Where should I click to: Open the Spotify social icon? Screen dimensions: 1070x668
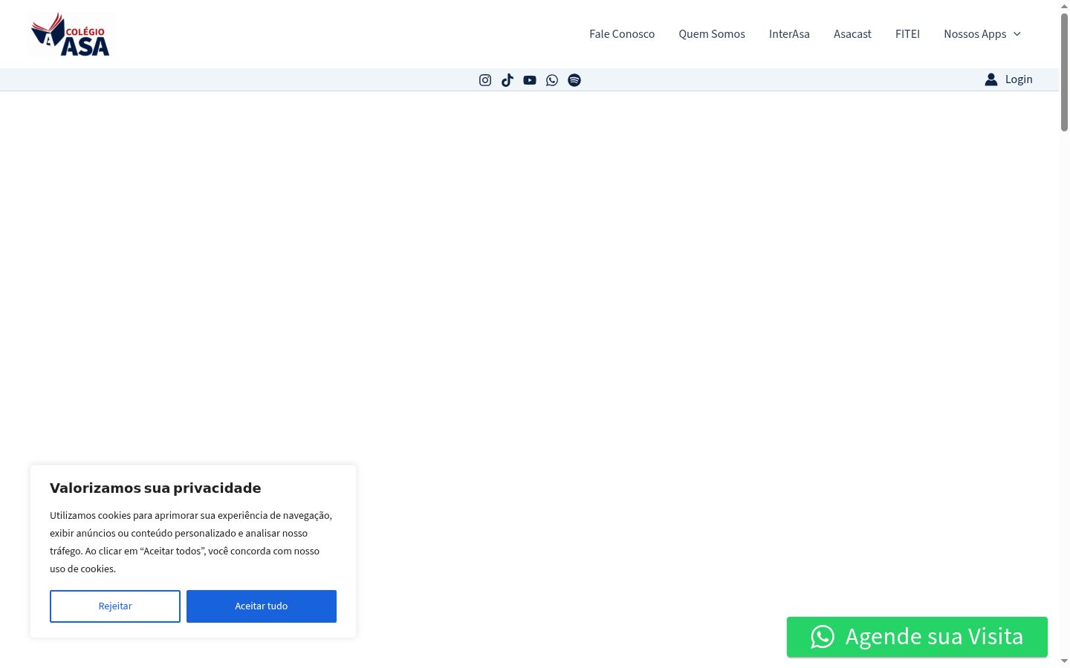574,80
